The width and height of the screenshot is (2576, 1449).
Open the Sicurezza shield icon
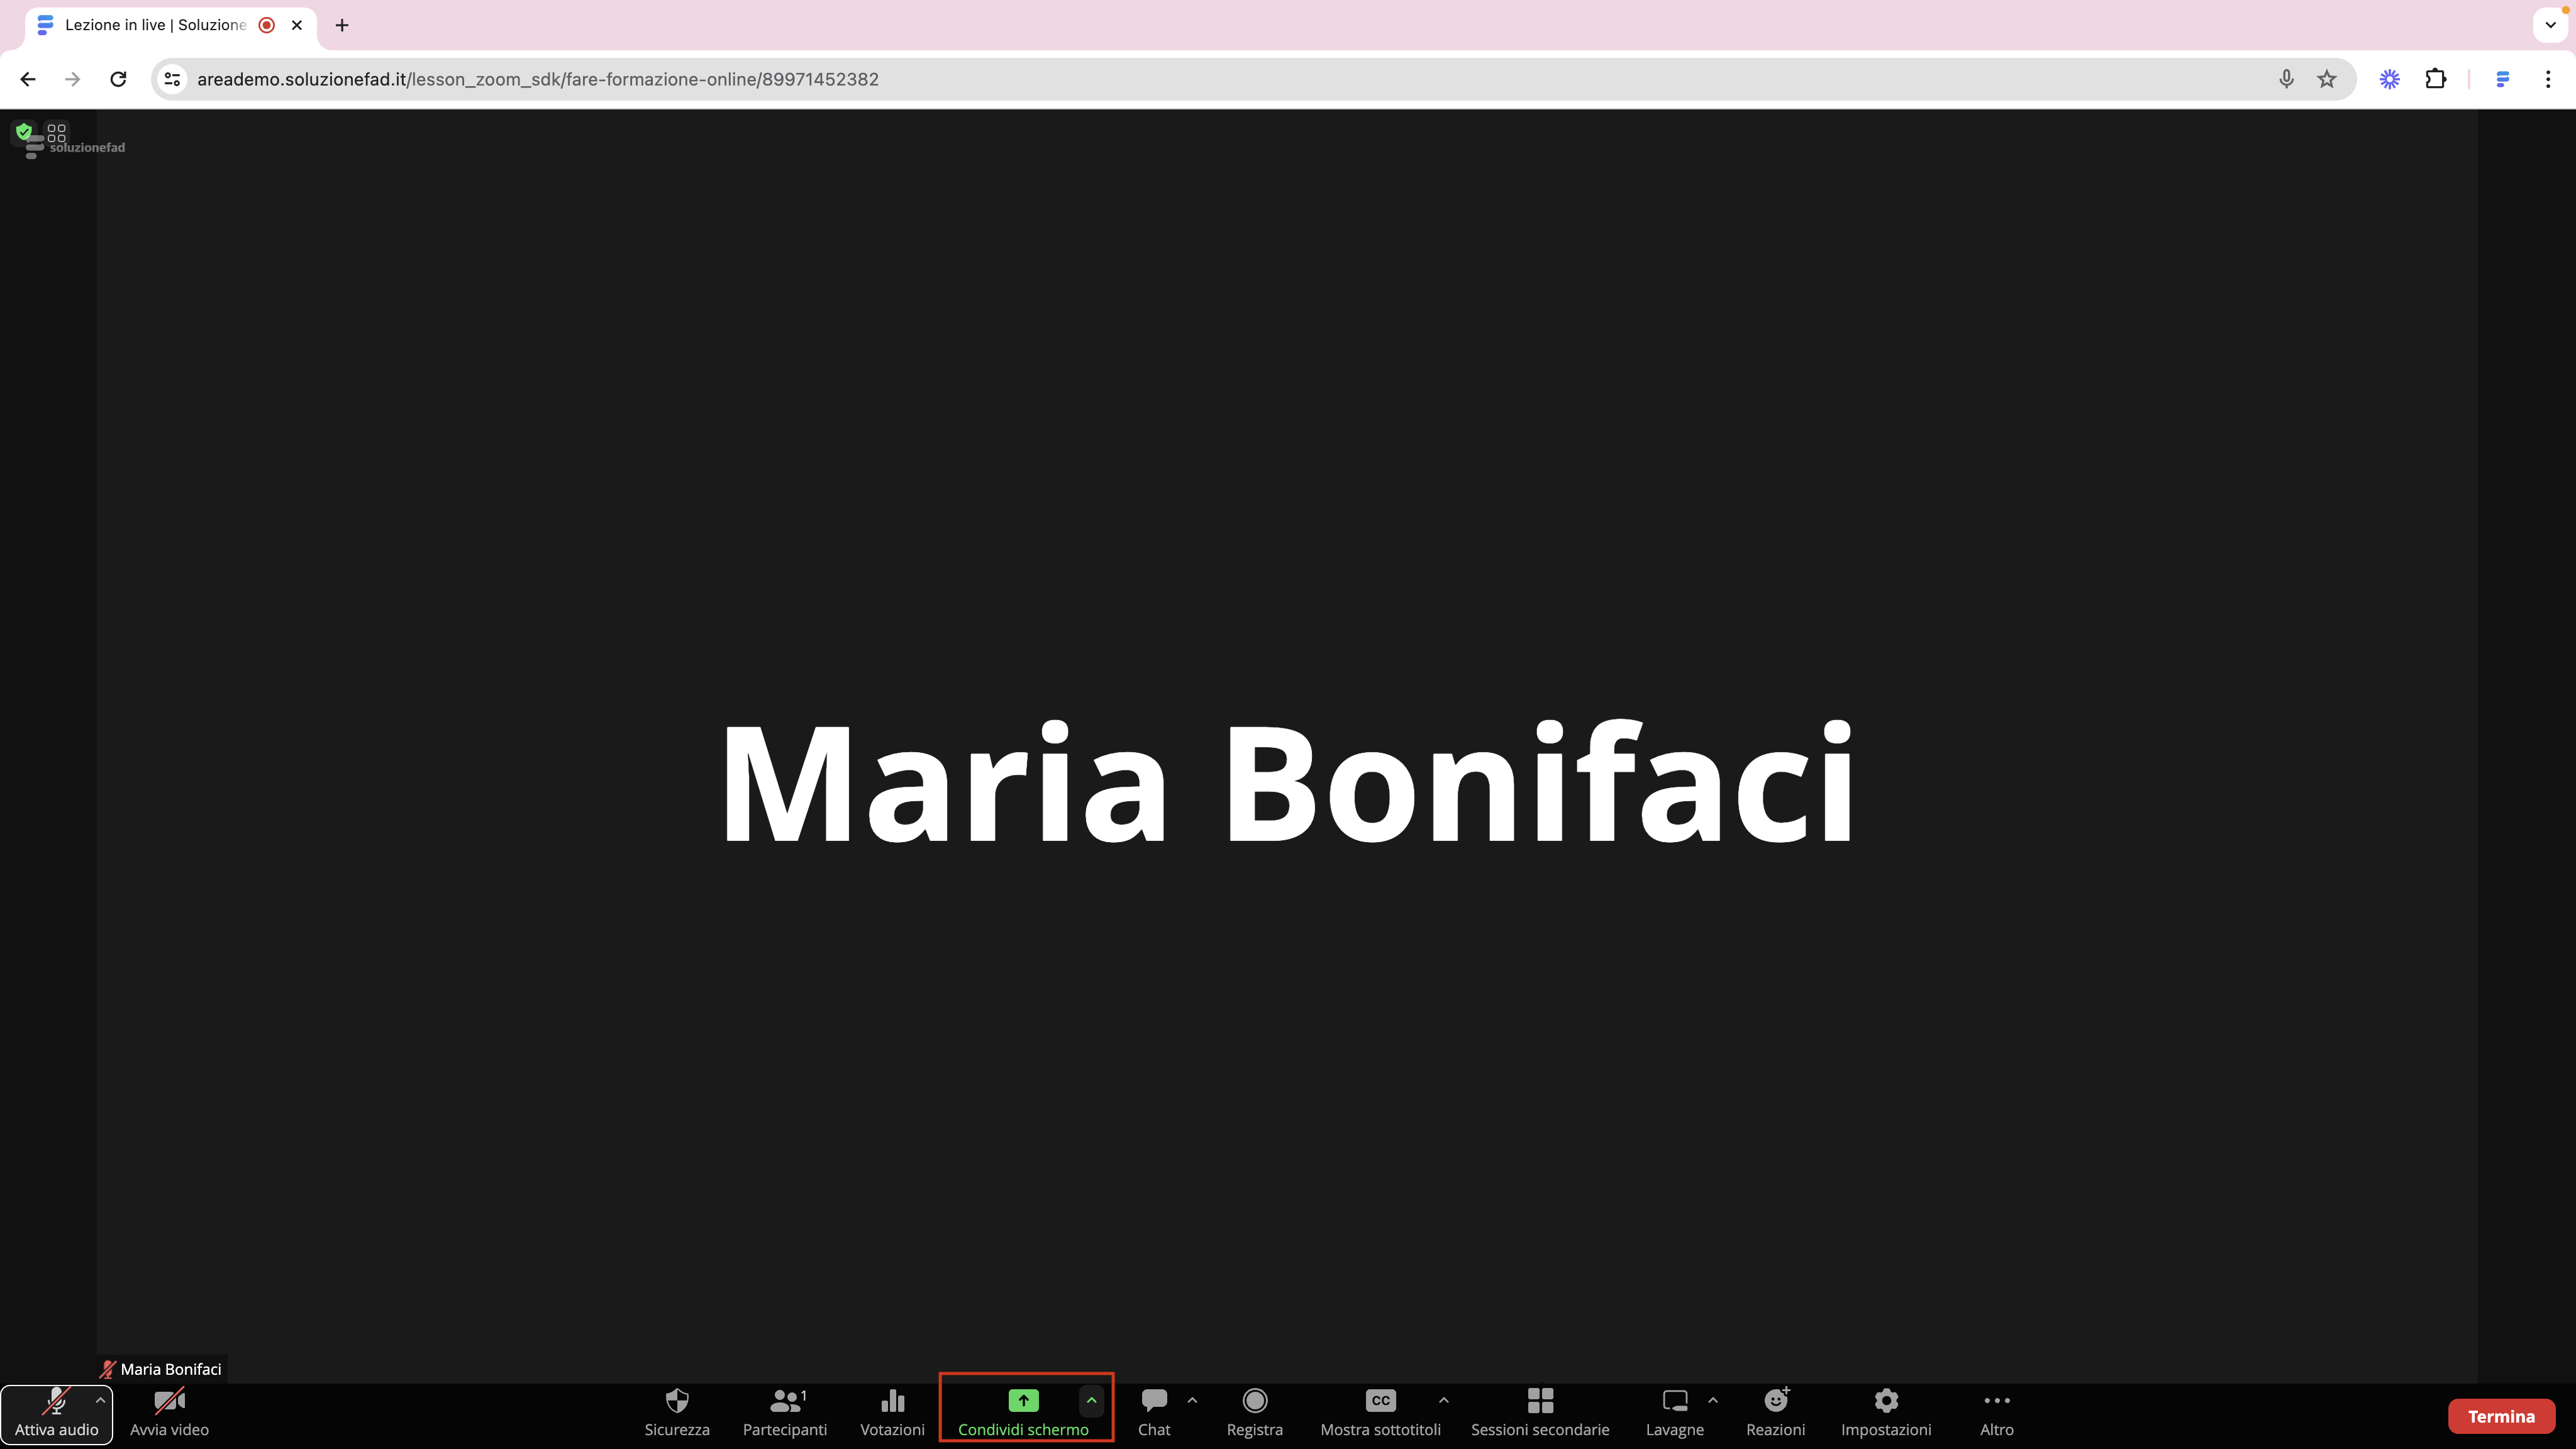pos(677,1401)
